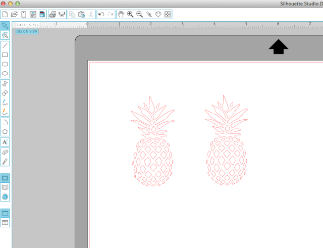Click the Fit to Page icon
The width and height of the screenshot is (323, 248).
point(168,14)
